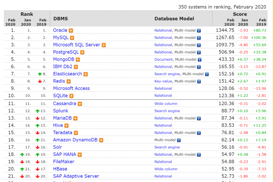Image resolution: width=274 pixels, height=182 pixels.
Task: Click the plus icon beside MariaDB
Action: coord(75,118)
